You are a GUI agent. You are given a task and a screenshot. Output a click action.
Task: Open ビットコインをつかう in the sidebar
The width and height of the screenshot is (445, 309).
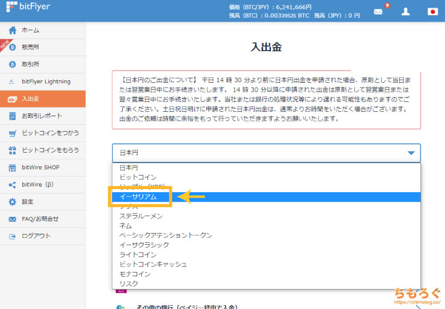[x=43, y=133]
